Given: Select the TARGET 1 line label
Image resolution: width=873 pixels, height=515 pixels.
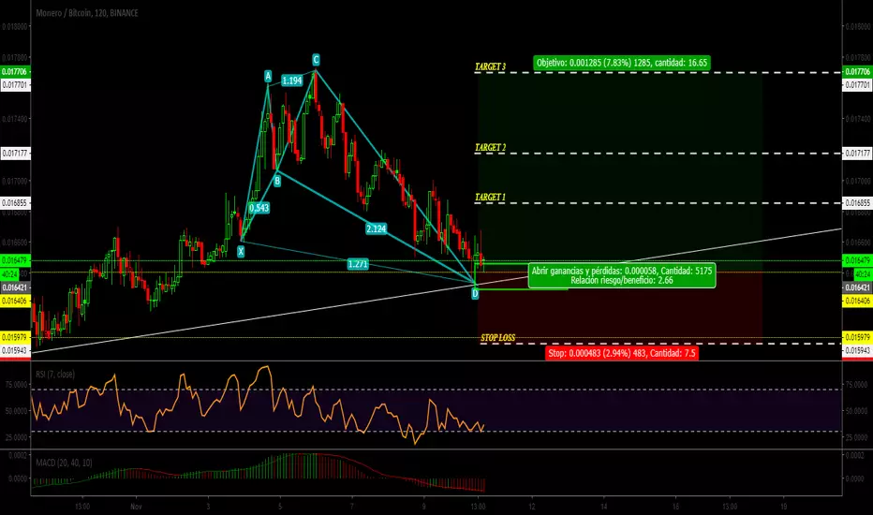Looking at the screenshot, I should point(490,197).
